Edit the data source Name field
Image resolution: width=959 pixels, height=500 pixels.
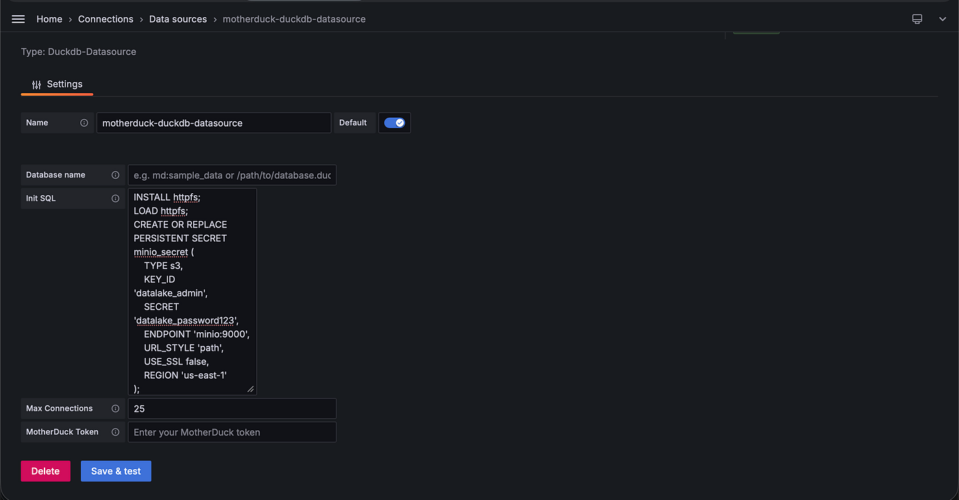click(214, 123)
